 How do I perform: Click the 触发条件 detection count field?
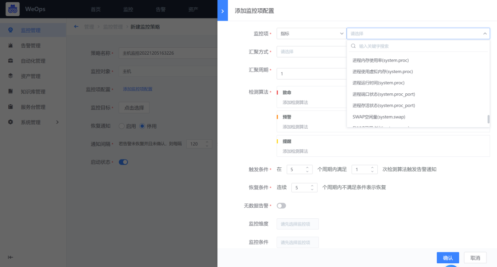pyautogui.click(x=364, y=170)
